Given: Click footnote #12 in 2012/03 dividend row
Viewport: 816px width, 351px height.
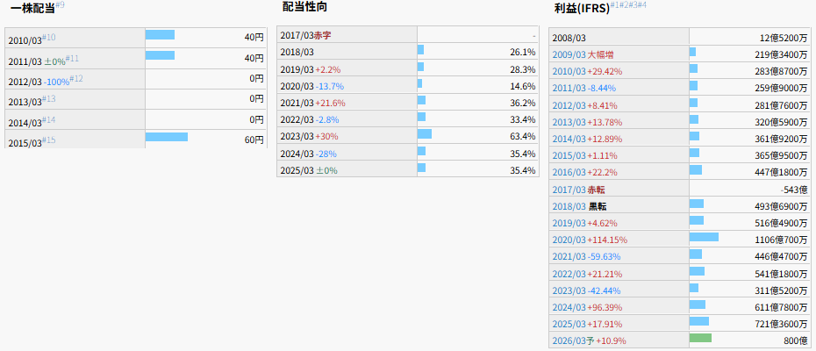Looking at the screenshot, I should [x=76, y=79].
